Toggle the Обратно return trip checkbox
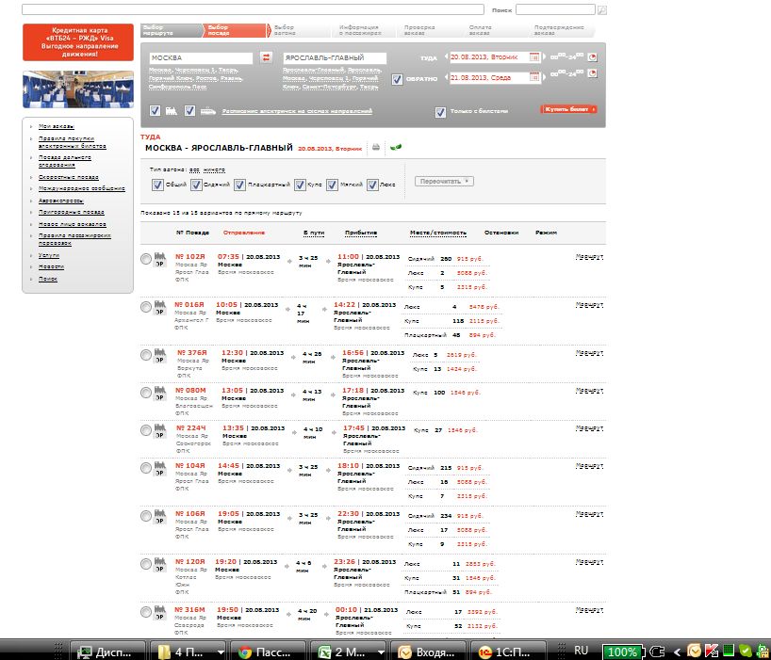 [x=397, y=79]
